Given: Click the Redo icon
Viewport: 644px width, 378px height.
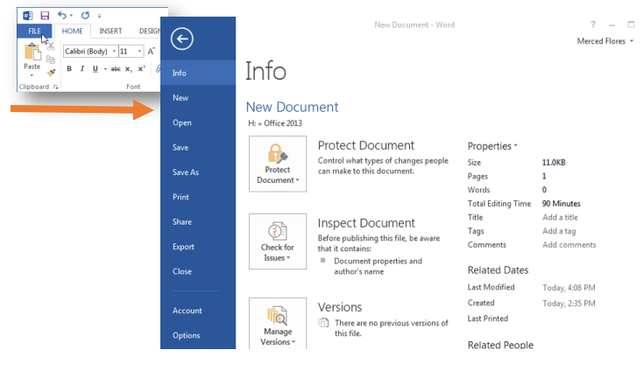Looking at the screenshot, I should 85,16.
